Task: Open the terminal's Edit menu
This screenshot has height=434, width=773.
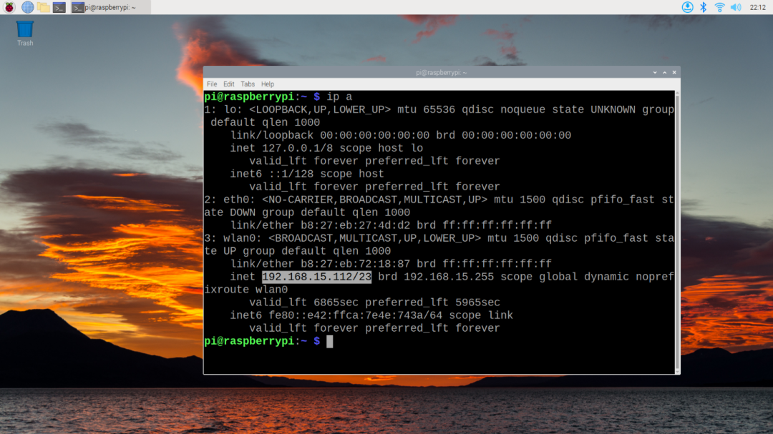Action: click(x=229, y=84)
